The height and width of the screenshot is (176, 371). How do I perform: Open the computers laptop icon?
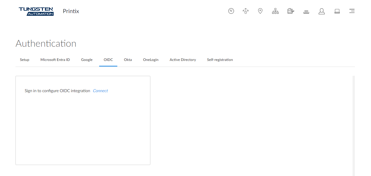[x=337, y=11]
